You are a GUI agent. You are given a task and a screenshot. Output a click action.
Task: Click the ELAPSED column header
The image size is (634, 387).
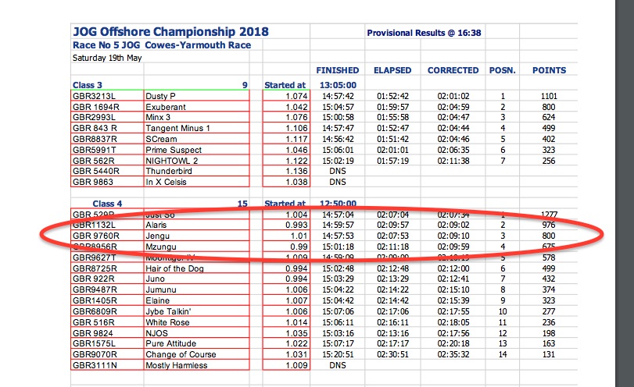click(392, 70)
